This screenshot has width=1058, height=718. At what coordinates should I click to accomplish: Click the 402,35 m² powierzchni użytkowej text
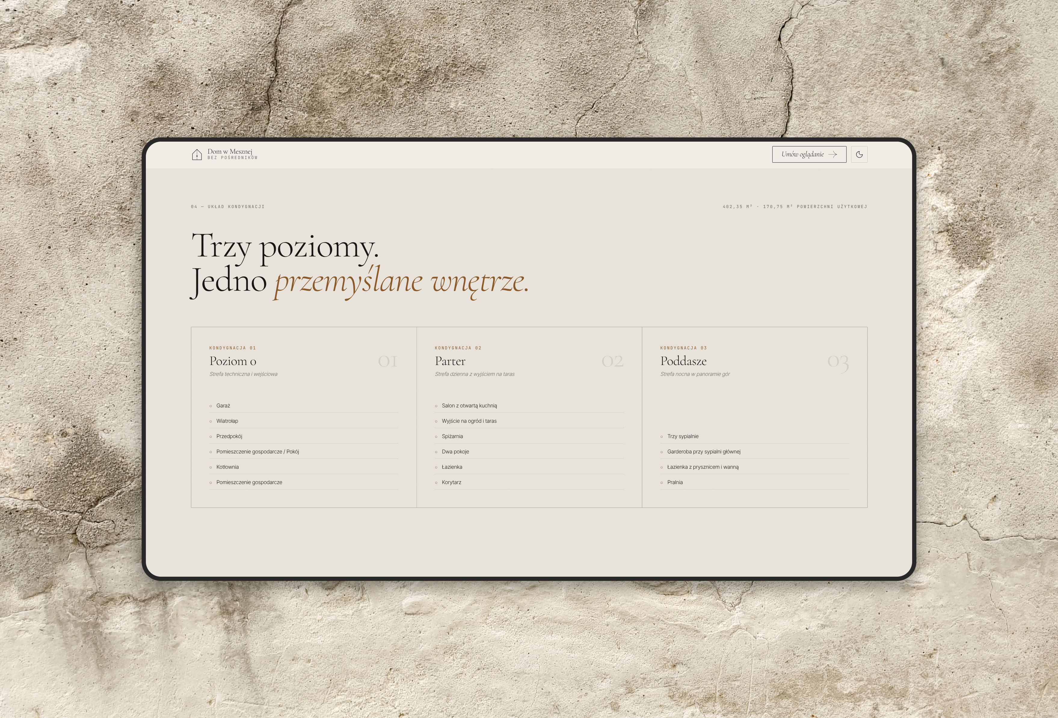pos(795,207)
